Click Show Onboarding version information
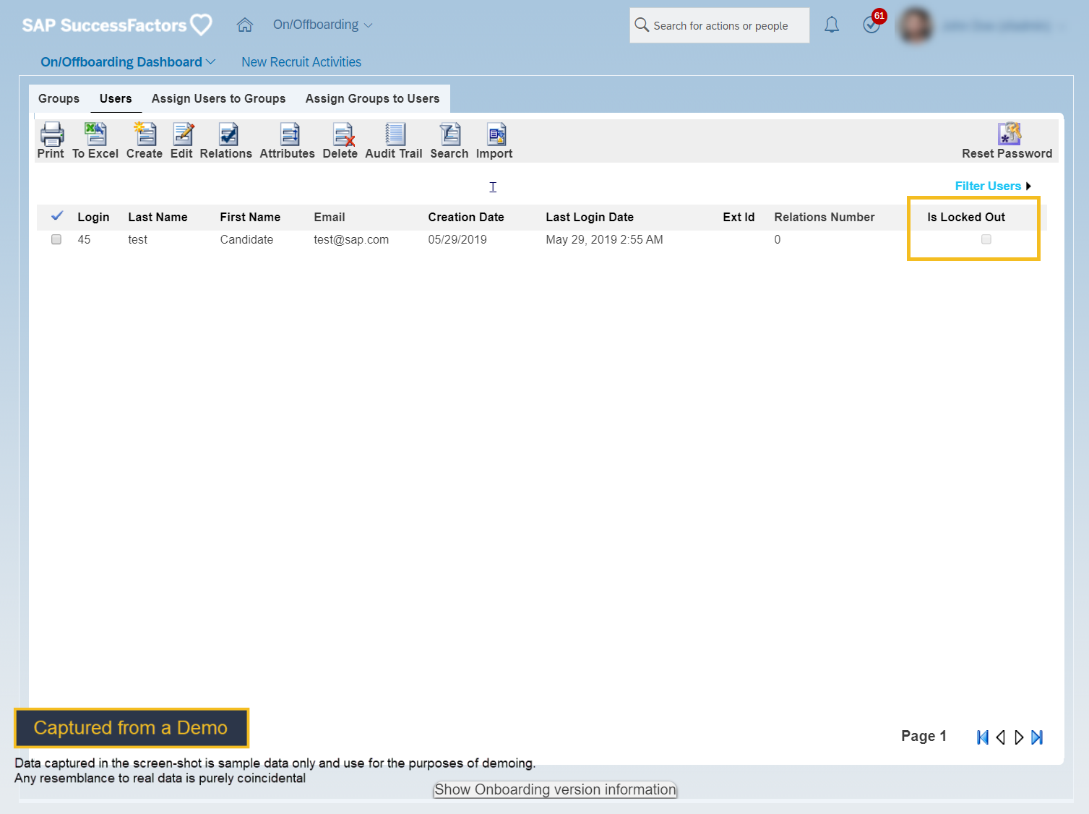Screen dimensions: 1089x814 (x=555, y=789)
